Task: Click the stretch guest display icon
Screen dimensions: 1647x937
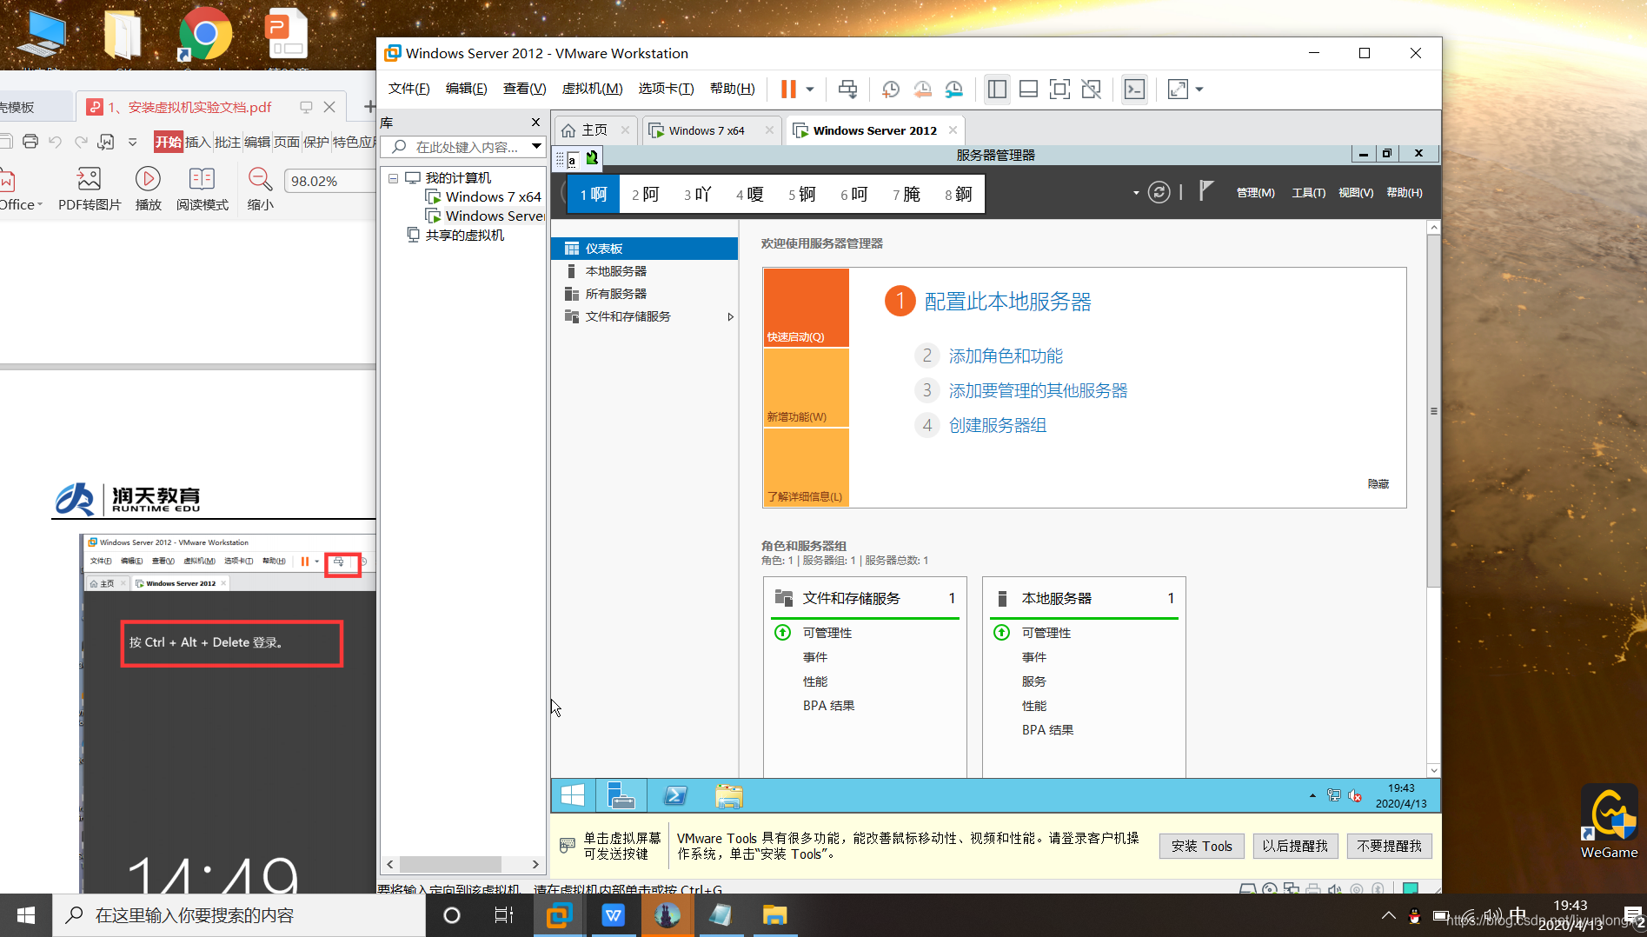Action: [1178, 89]
